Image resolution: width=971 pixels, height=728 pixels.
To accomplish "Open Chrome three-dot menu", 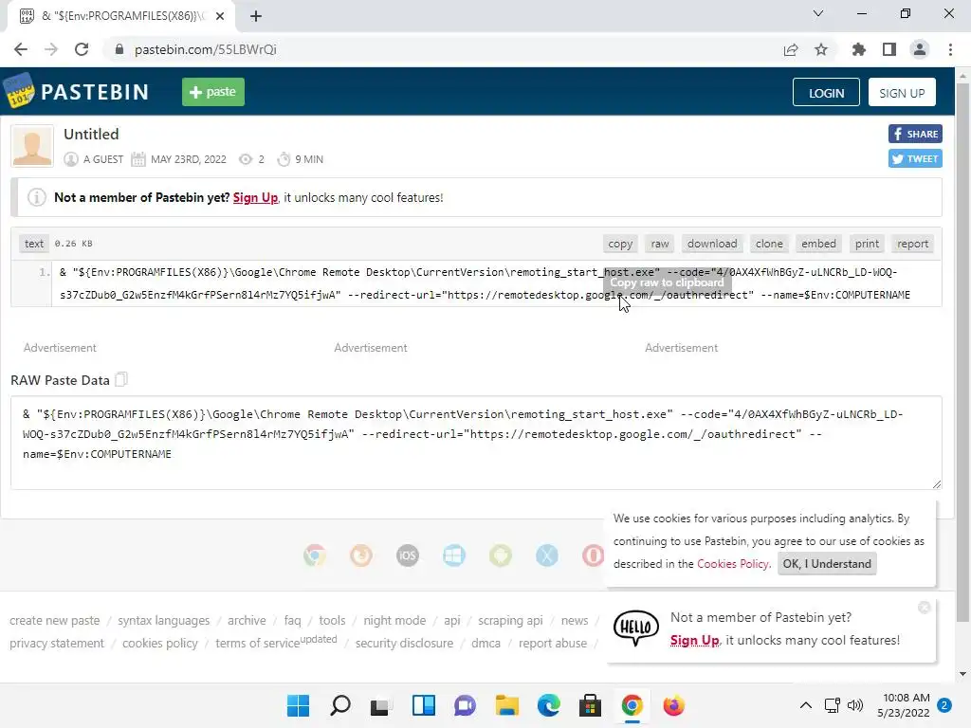I will point(950,49).
